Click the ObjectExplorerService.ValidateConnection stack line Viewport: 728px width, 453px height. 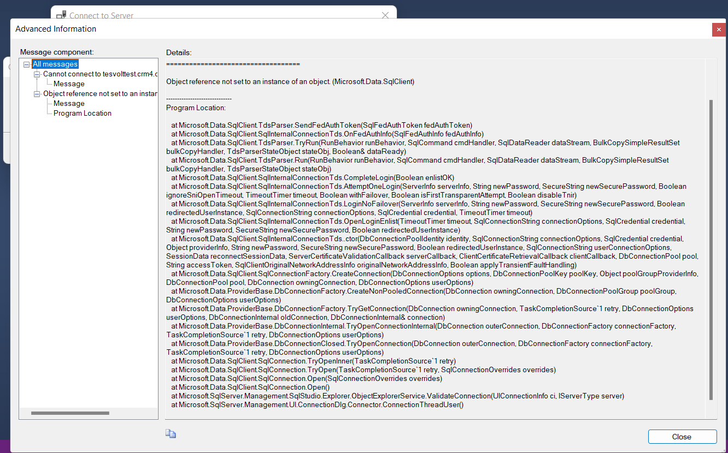click(x=397, y=396)
